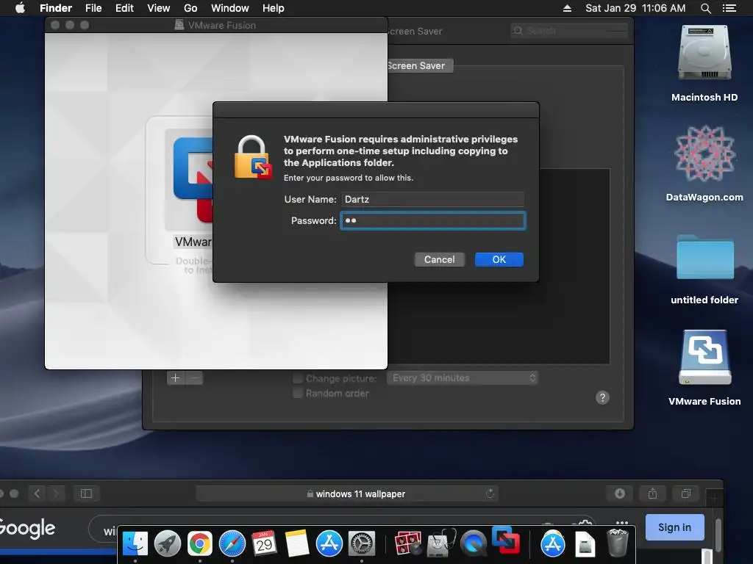Viewport: 753px width, 564px height.
Task: Open the Trash in Dock
Action: point(618,543)
